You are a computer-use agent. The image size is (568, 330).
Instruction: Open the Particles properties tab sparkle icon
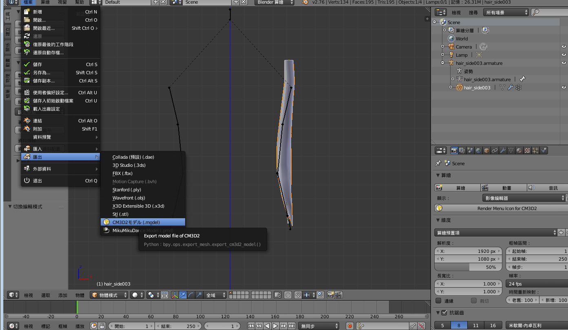(535, 151)
